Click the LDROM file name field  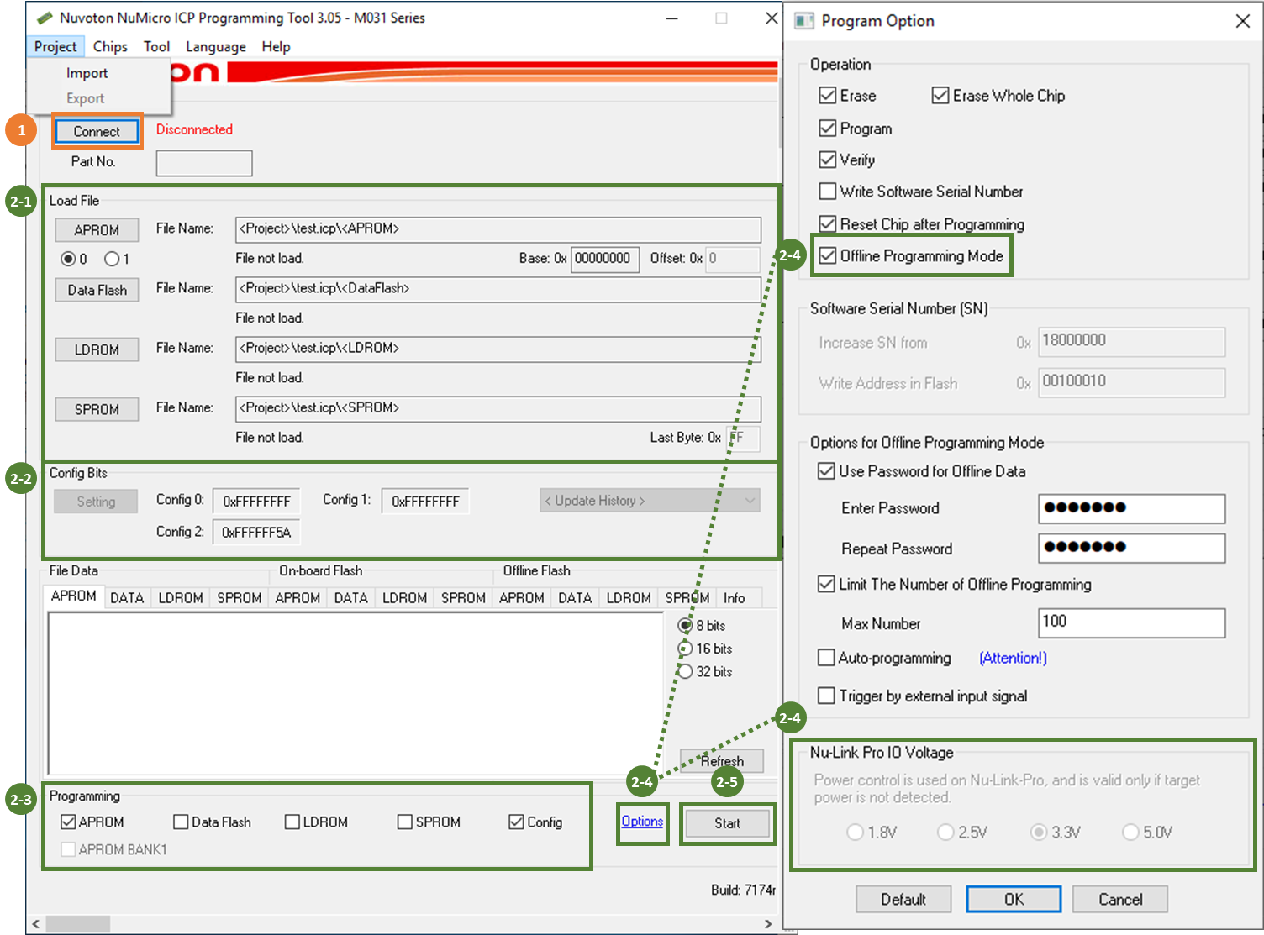point(498,349)
